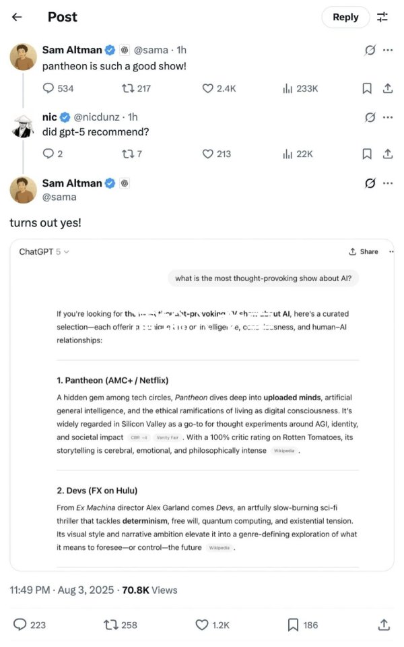Open more options on nic's reply
The height and width of the screenshot is (647, 404).
(388, 117)
